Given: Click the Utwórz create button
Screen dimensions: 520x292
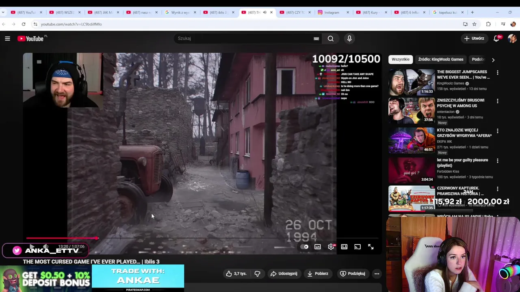Looking at the screenshot, I should coord(474,39).
